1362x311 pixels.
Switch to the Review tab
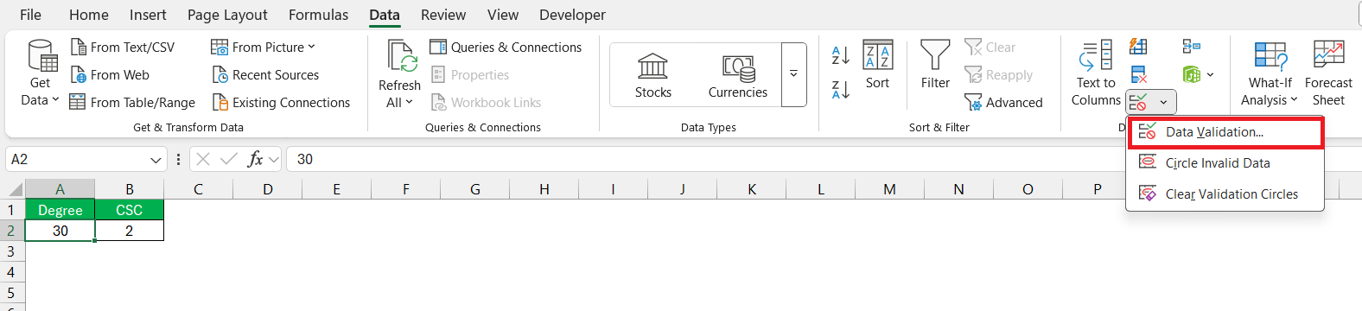[x=443, y=15]
